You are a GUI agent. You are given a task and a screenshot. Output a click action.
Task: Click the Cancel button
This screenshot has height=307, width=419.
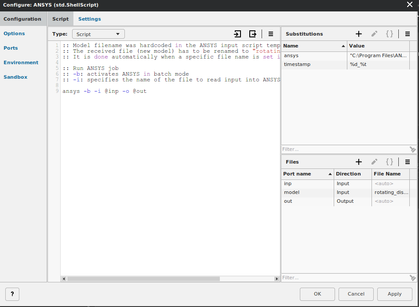[356, 294]
